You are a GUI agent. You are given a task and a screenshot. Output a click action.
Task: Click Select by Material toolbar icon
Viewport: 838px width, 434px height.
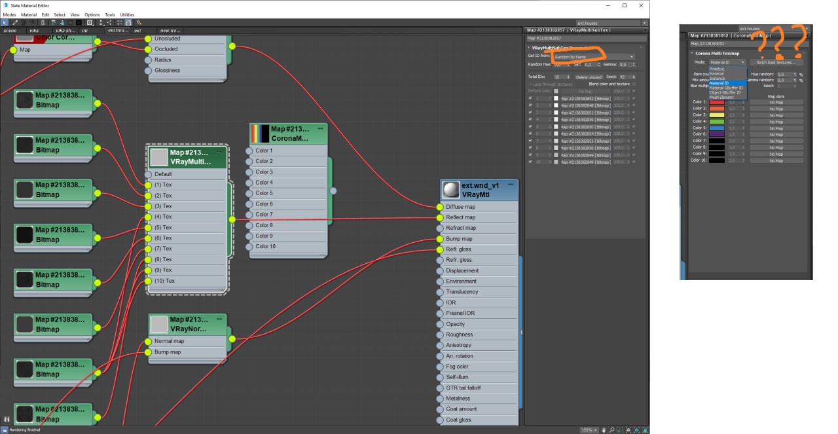139,22
